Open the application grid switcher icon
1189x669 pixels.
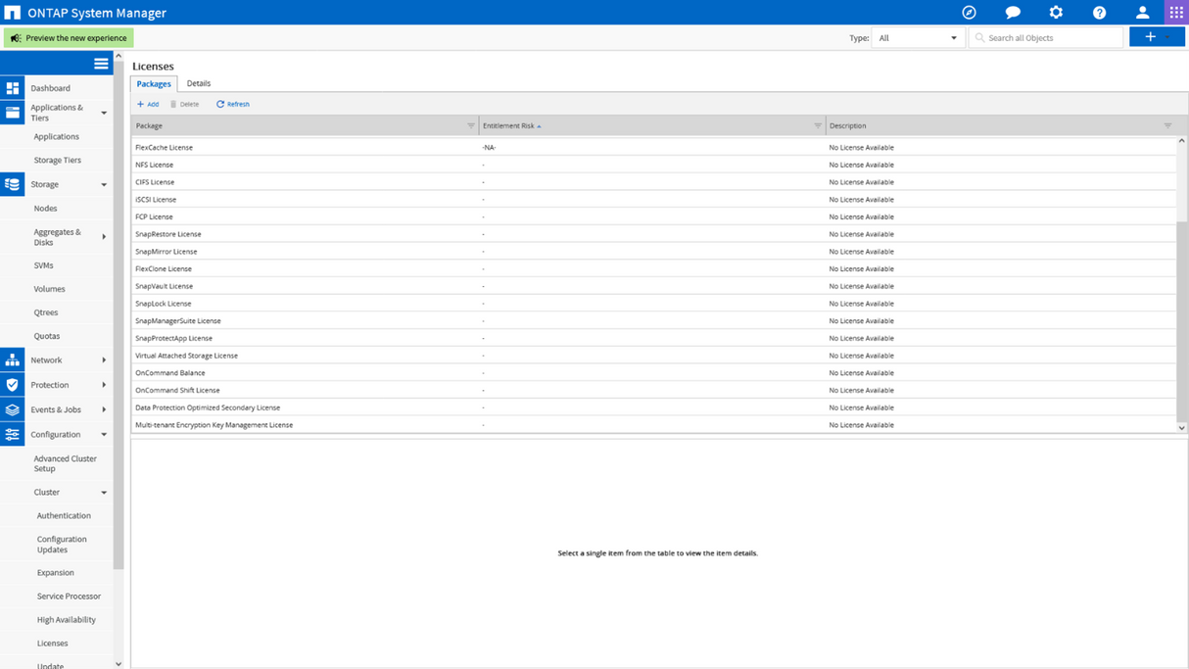pyautogui.click(x=1176, y=12)
